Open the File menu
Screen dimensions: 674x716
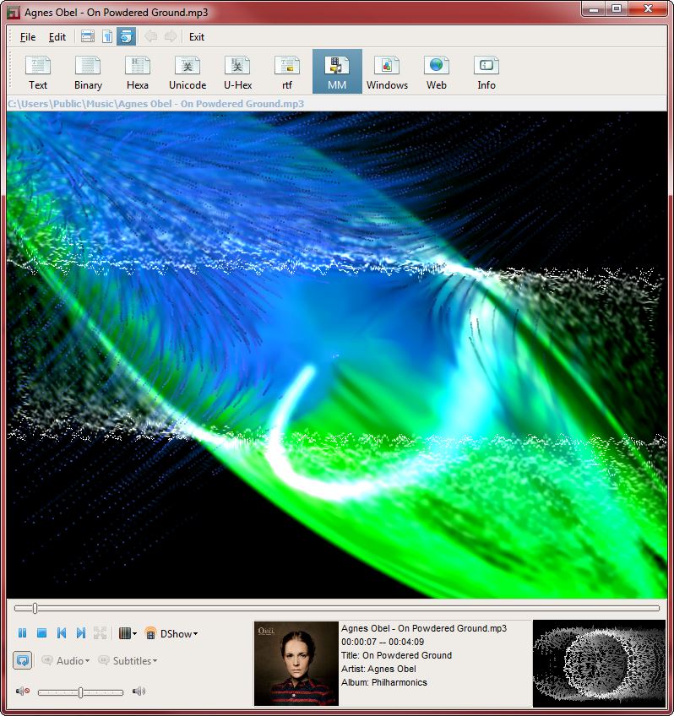click(28, 37)
